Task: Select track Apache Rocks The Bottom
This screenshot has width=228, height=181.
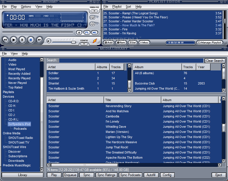Action: (134, 158)
